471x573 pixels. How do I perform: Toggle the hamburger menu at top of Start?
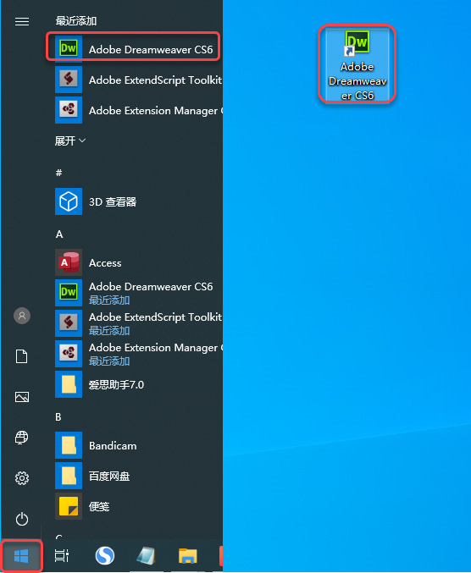[x=22, y=21]
